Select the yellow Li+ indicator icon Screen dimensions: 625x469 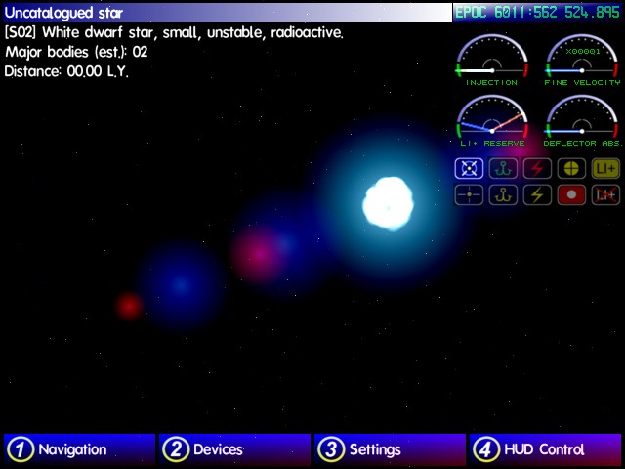click(x=605, y=168)
